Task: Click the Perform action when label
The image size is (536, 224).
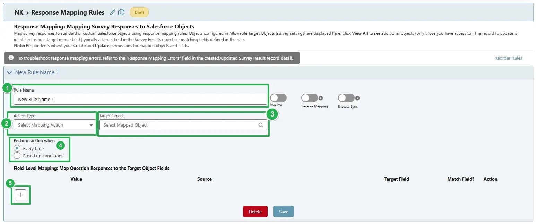Action: 34,141
